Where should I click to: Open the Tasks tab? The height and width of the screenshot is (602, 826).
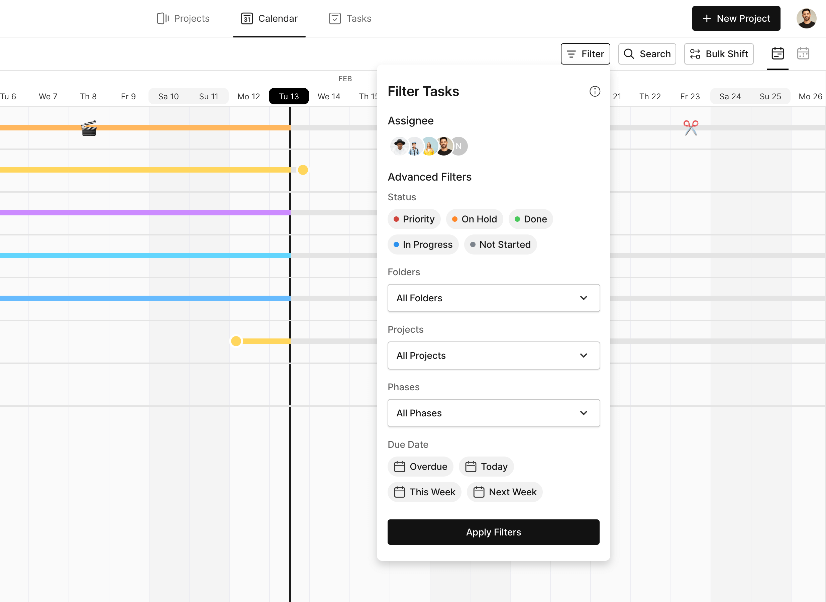pyautogui.click(x=350, y=18)
